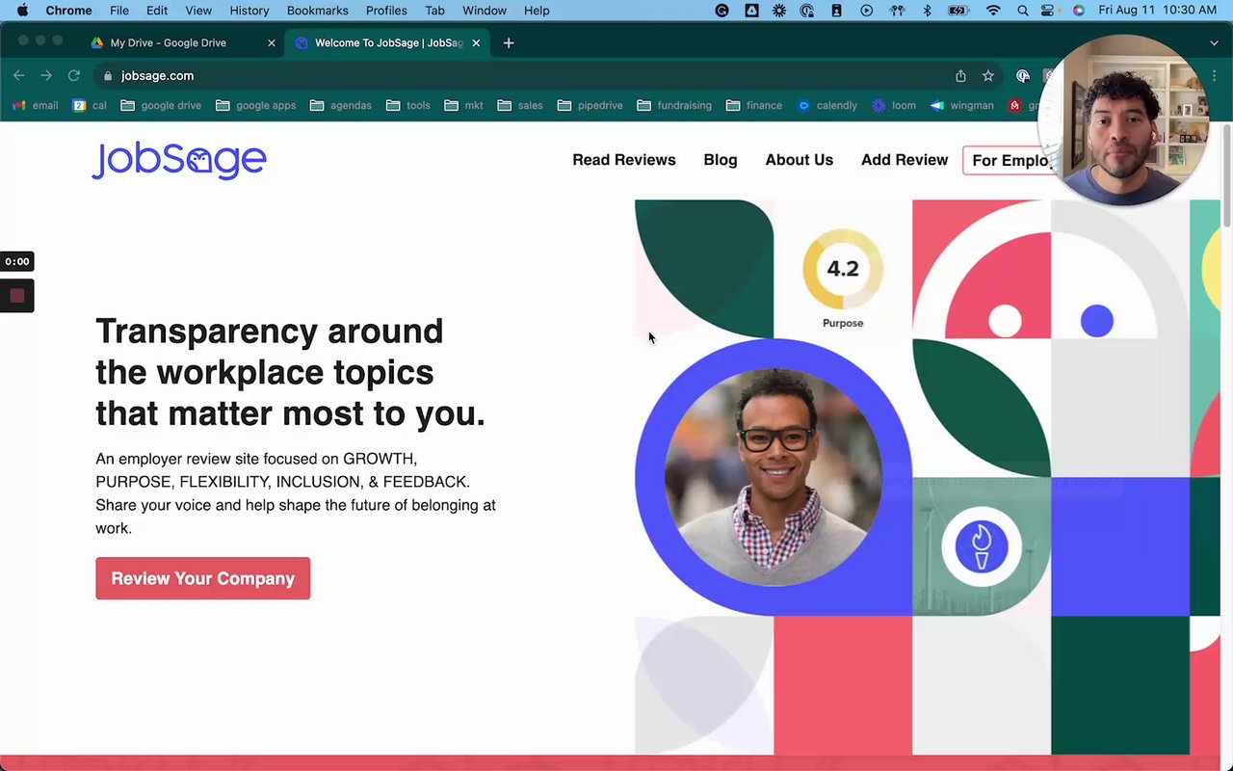This screenshot has width=1233, height=771.
Task: Open the Profiles menu
Action: coord(386,11)
